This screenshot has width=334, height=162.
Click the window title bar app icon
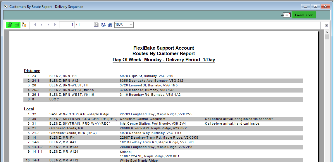pos(5,7)
